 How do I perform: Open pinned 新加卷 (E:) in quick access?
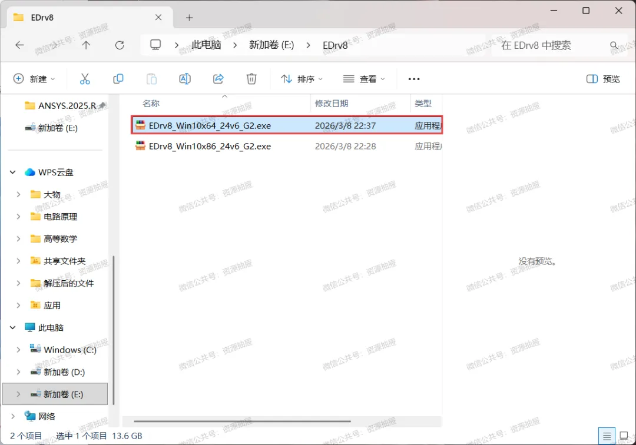[x=51, y=128]
